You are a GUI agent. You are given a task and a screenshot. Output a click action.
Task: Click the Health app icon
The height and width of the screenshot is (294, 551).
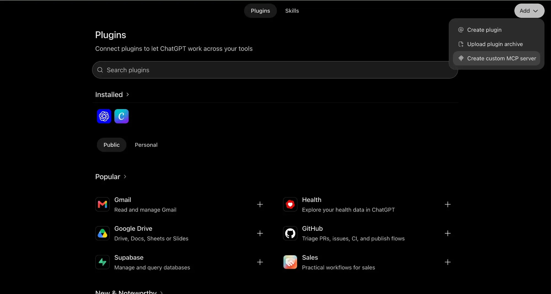click(290, 204)
